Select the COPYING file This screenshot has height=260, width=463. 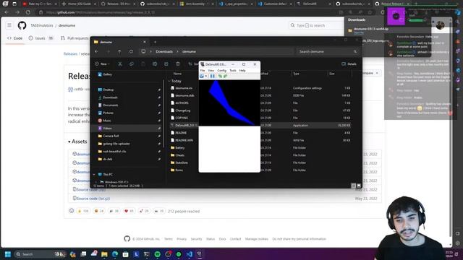182,118
